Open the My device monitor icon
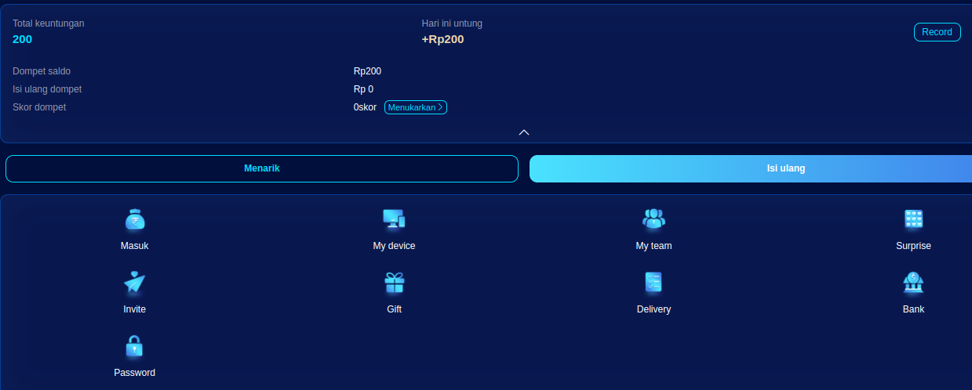Image resolution: width=972 pixels, height=390 pixels. coord(394,219)
